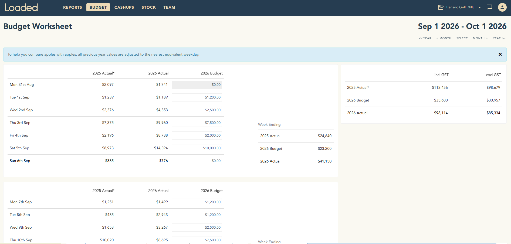Open the chat messages icon

click(x=489, y=7)
